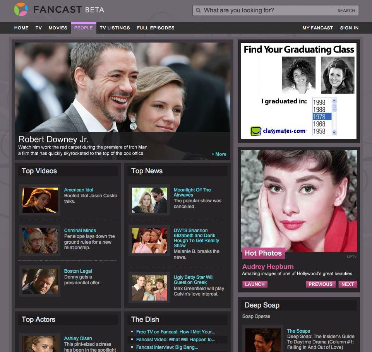Click the Previous hot photo button

321,284
